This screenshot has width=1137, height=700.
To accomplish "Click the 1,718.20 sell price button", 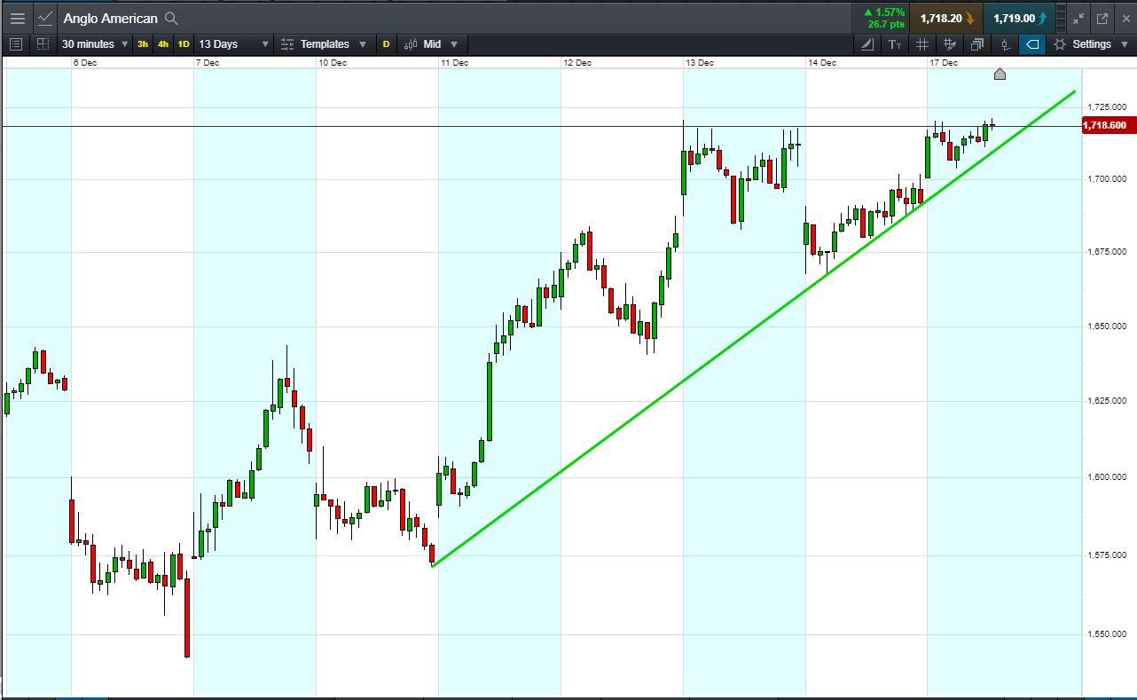I will pos(946,18).
